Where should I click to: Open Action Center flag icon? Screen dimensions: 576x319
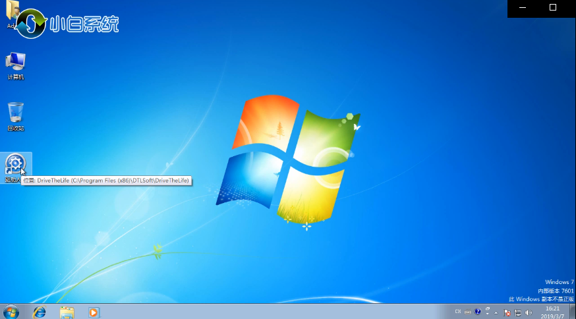(507, 313)
